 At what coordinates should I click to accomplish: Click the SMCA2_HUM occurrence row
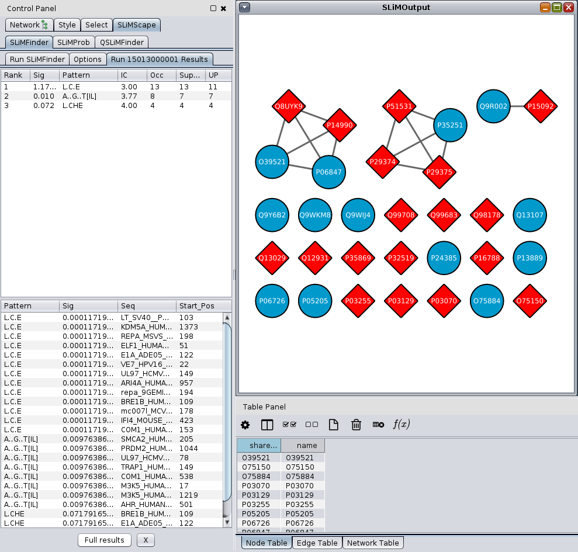(x=112, y=439)
